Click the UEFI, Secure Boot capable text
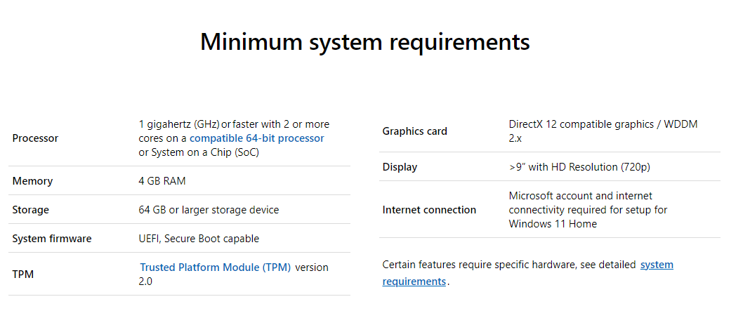Image resolution: width=750 pixels, height=318 pixels. (199, 239)
